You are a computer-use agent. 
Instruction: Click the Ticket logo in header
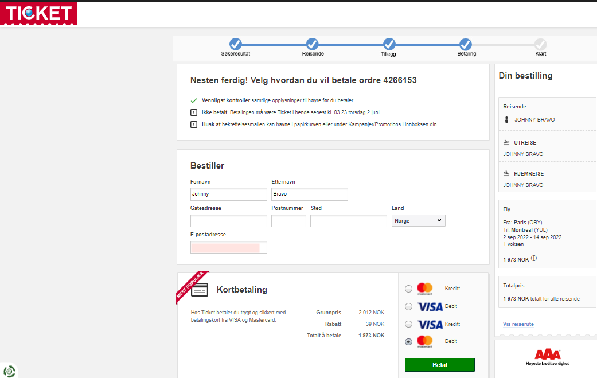[x=38, y=13]
